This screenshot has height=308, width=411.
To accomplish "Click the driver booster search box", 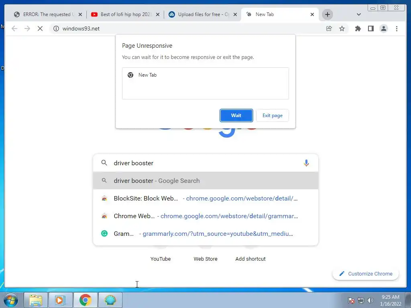I will (x=206, y=163).
